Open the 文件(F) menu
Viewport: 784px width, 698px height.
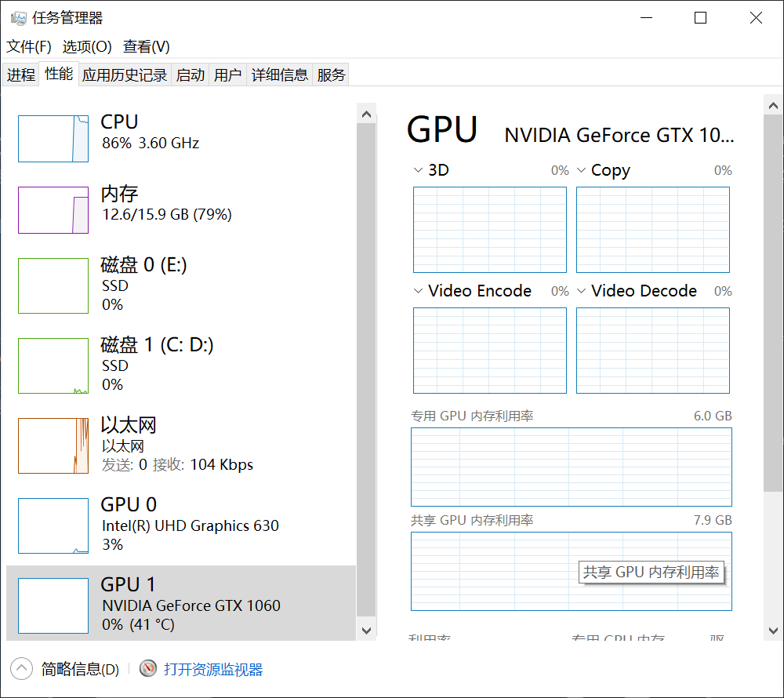[28, 46]
